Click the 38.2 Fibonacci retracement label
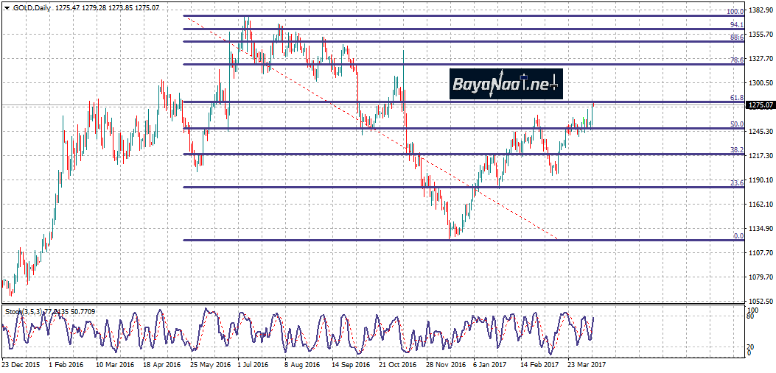Screen dimensions: 776x373 735,150
